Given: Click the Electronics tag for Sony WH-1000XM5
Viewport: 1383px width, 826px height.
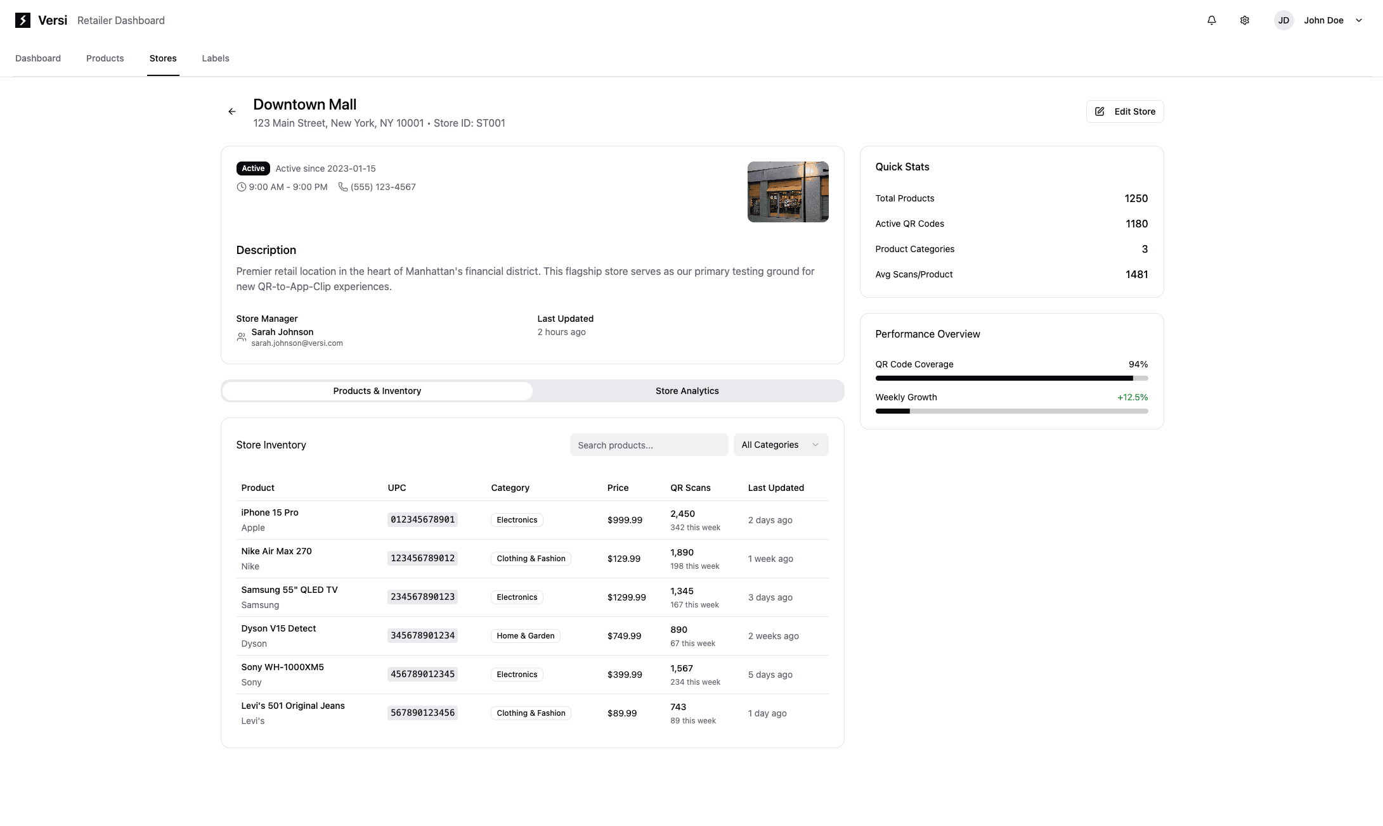Looking at the screenshot, I should pos(517,675).
